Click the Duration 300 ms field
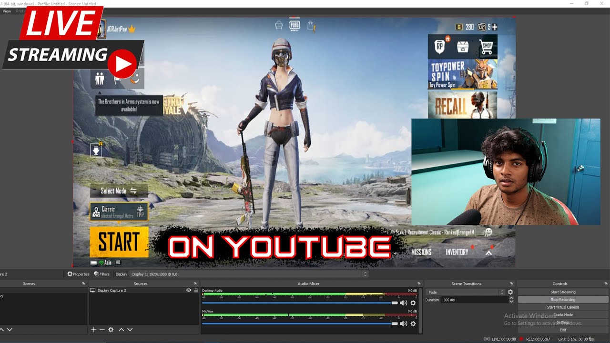The width and height of the screenshot is (610, 343). [475, 300]
